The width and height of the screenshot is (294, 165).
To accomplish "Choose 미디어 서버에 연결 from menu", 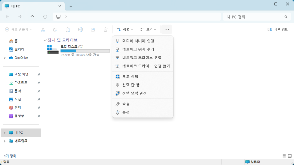I will pyautogui.click(x=143, y=41).
